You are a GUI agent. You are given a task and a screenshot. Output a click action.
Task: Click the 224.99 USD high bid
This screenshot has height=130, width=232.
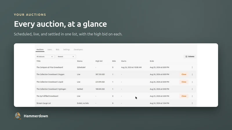point(100,82)
